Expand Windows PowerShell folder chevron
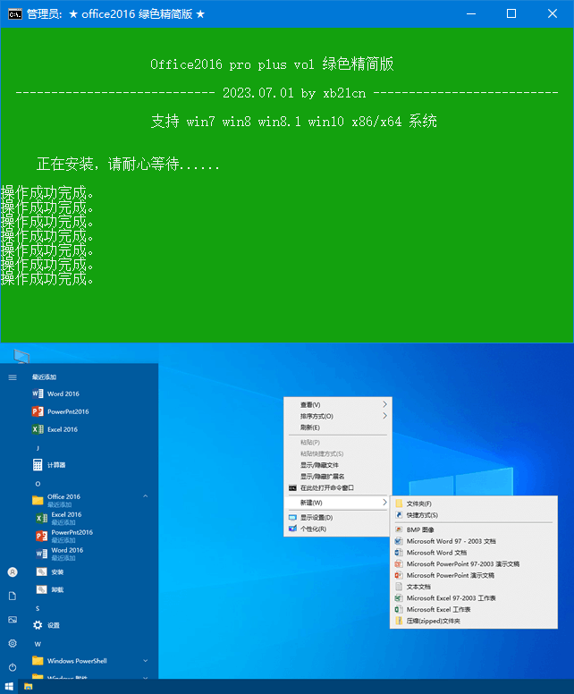The height and width of the screenshot is (694, 574). click(145, 661)
